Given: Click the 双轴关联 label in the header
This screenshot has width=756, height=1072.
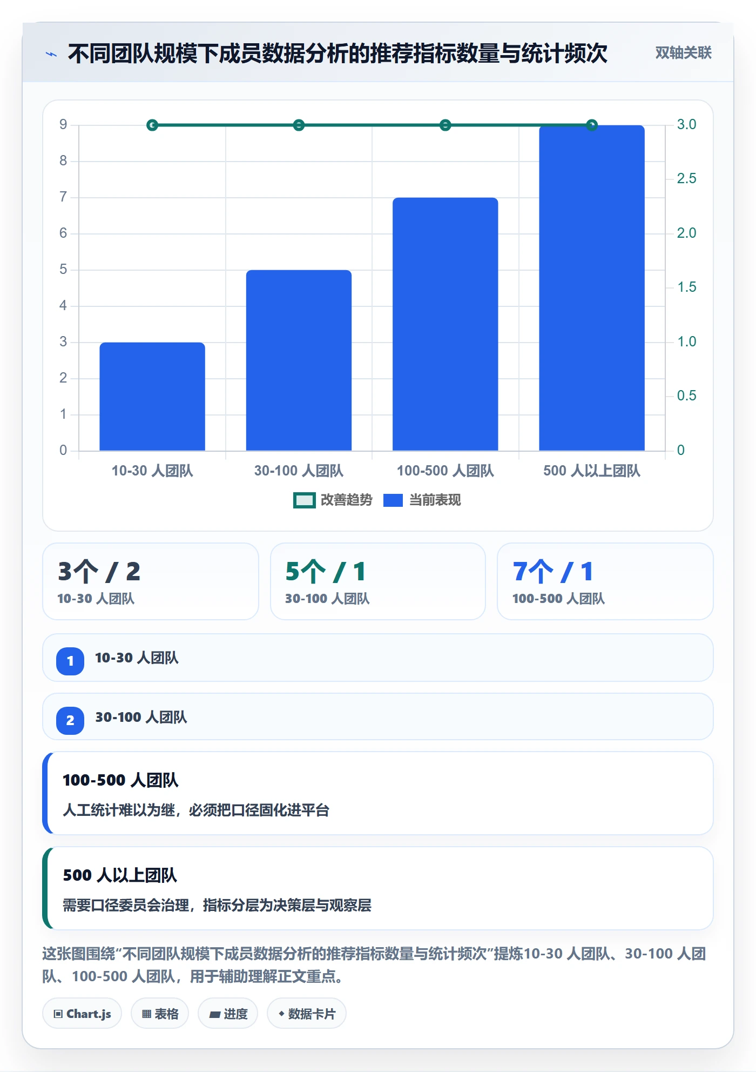Looking at the screenshot, I should point(683,53).
